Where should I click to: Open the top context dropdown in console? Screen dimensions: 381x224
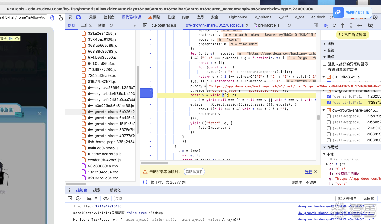pyautogui.click(x=92, y=198)
